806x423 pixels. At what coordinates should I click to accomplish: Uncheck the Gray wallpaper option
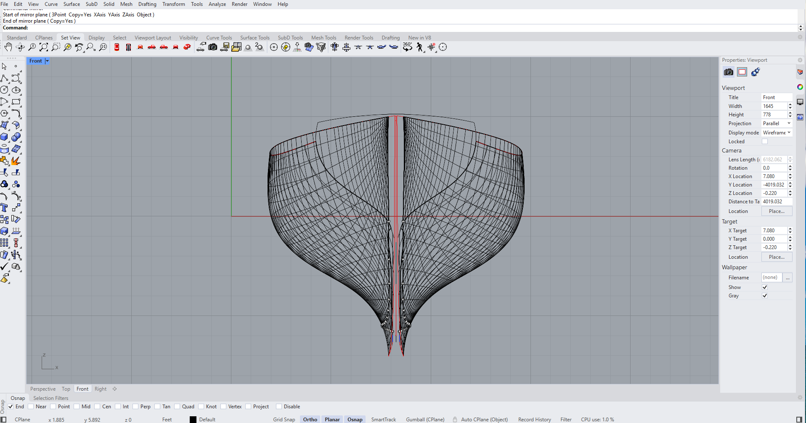click(x=765, y=296)
